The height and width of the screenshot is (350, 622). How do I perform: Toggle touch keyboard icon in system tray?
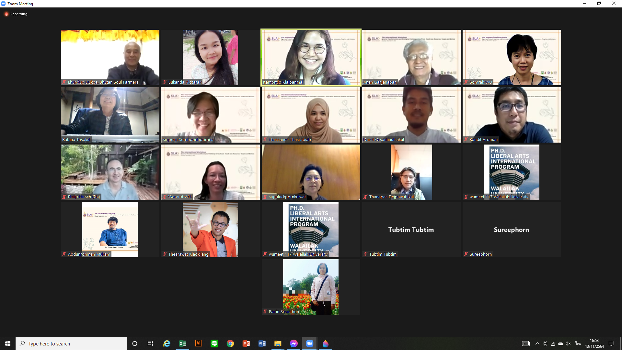pyautogui.click(x=525, y=344)
